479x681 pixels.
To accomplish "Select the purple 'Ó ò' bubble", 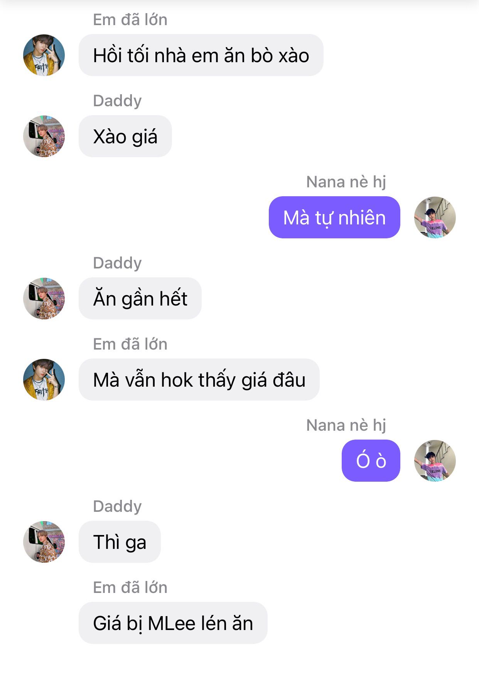I will coord(371,461).
